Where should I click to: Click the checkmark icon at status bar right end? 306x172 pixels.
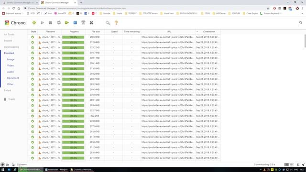pyautogui.click(x=303, y=164)
